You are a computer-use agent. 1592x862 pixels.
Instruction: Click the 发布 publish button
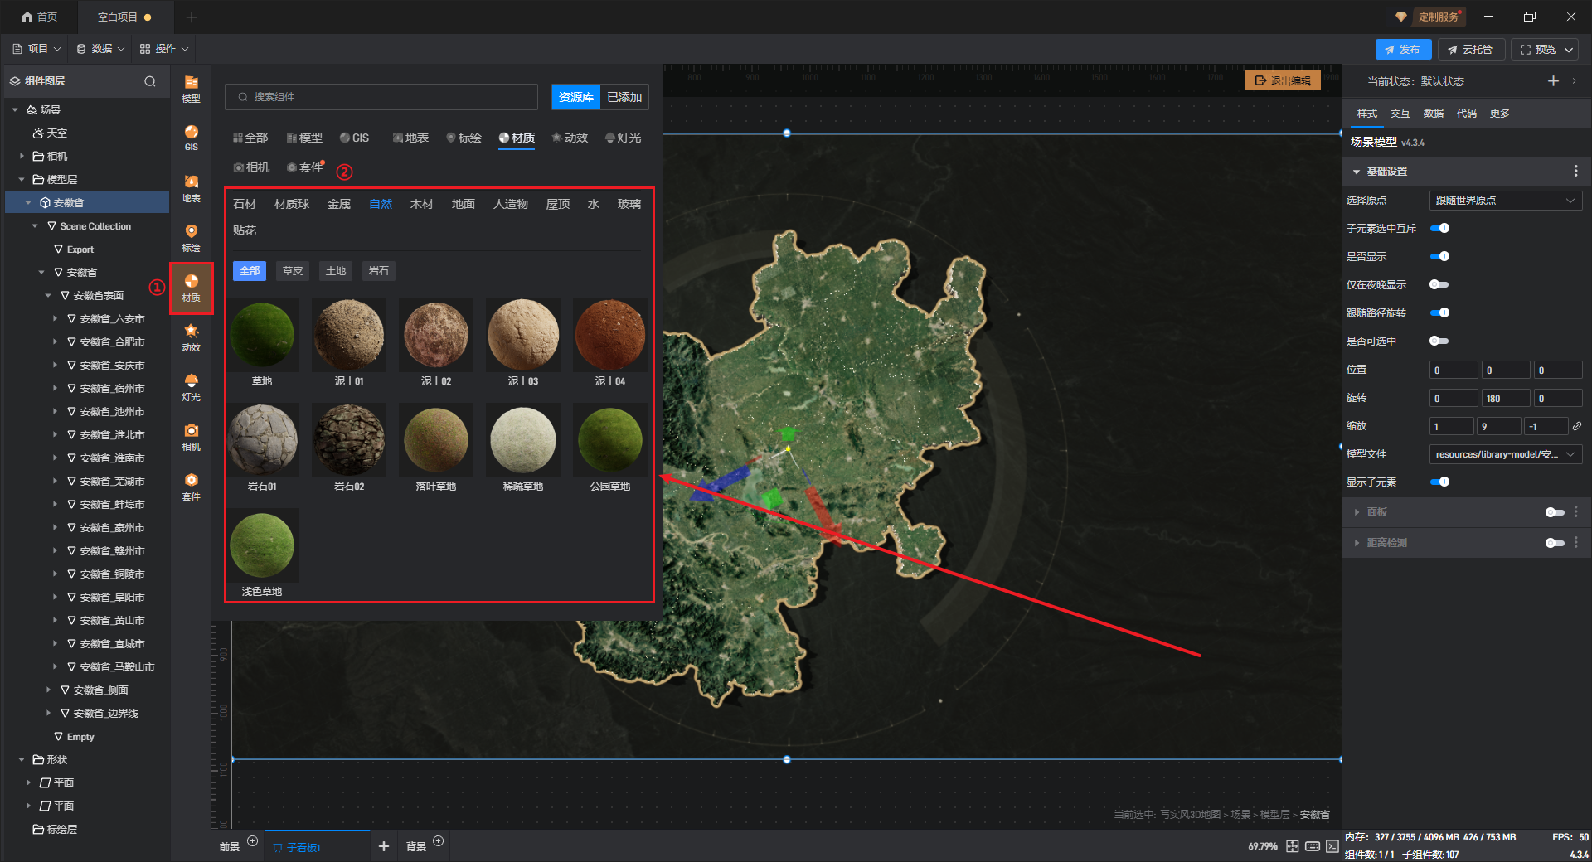1402,50
